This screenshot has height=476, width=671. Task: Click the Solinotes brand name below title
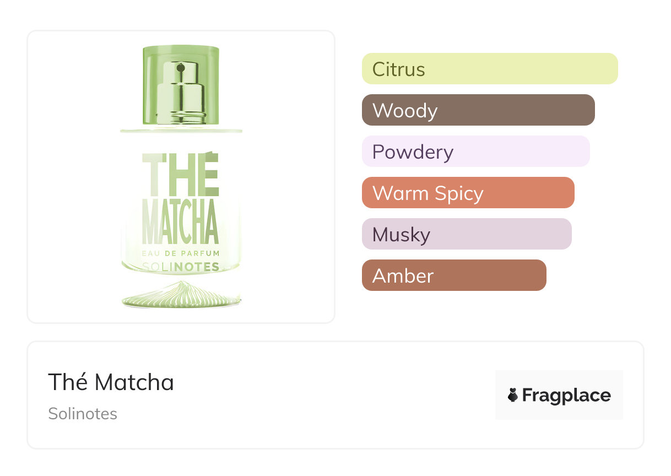click(x=83, y=414)
